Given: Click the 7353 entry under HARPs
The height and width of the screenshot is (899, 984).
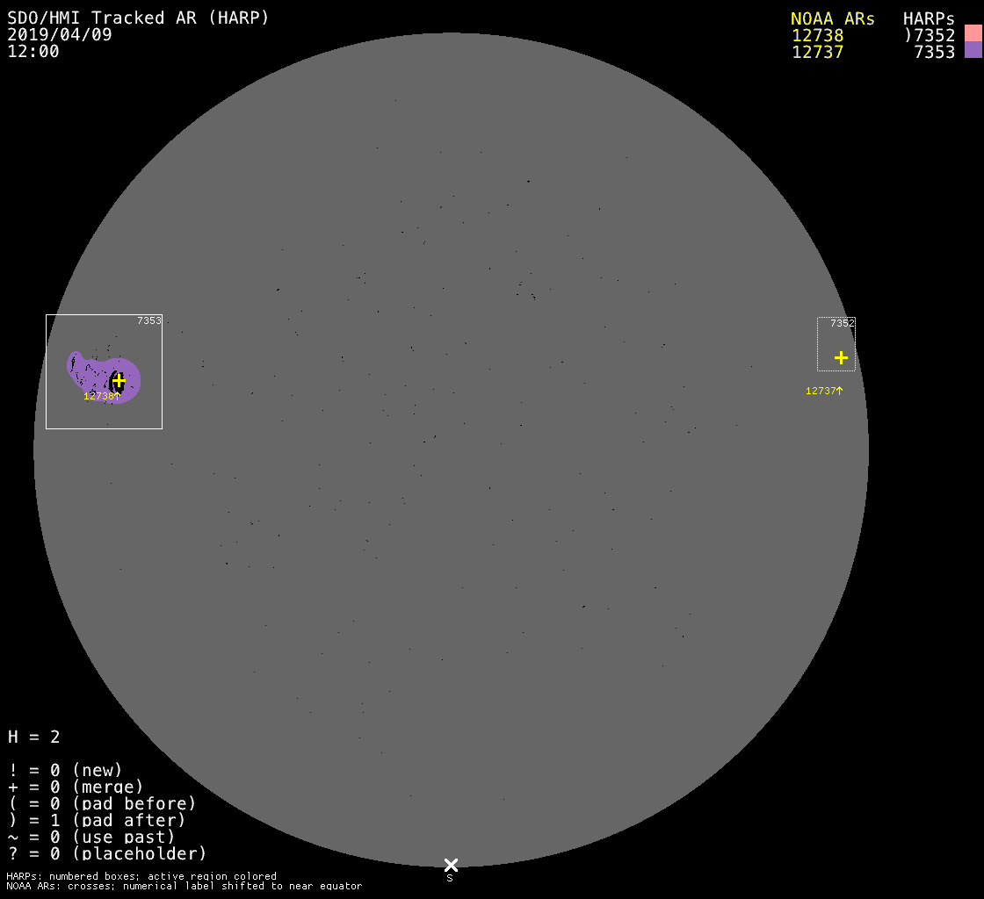Looking at the screenshot, I should pyautogui.click(x=934, y=52).
